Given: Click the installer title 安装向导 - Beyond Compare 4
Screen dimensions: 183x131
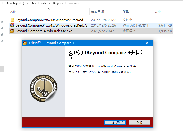Looking at the screenshot, I should [51, 43].
